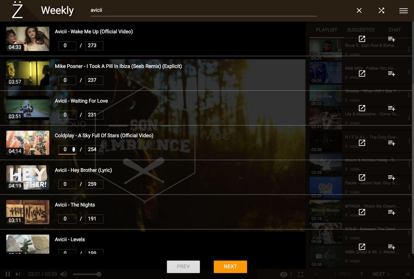Close the search with the X icon

tap(359, 11)
